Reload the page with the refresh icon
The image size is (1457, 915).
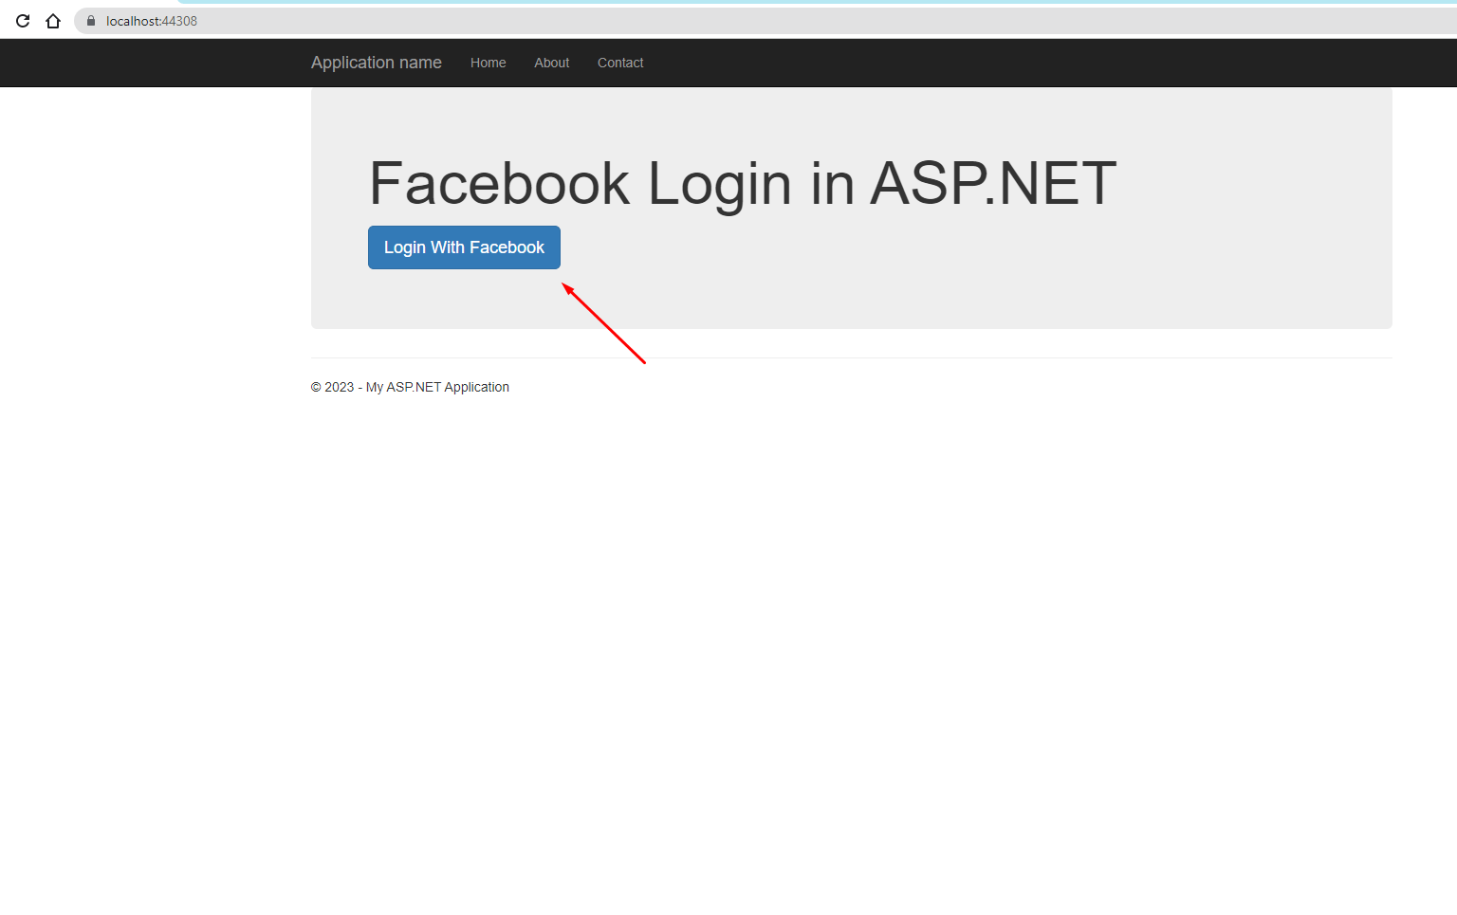click(x=23, y=21)
